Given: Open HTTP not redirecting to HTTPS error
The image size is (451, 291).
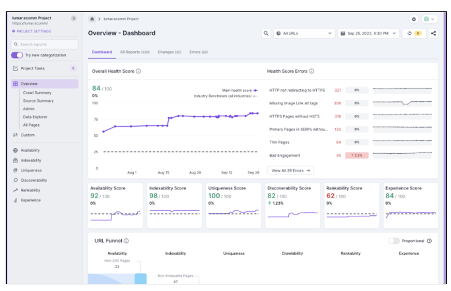Looking at the screenshot, I should [297, 90].
